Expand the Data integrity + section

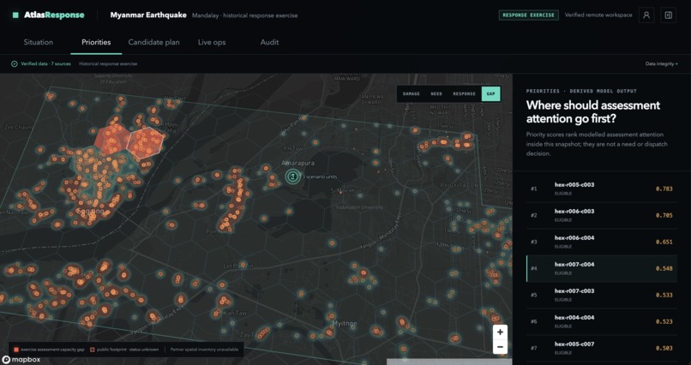[662, 64]
